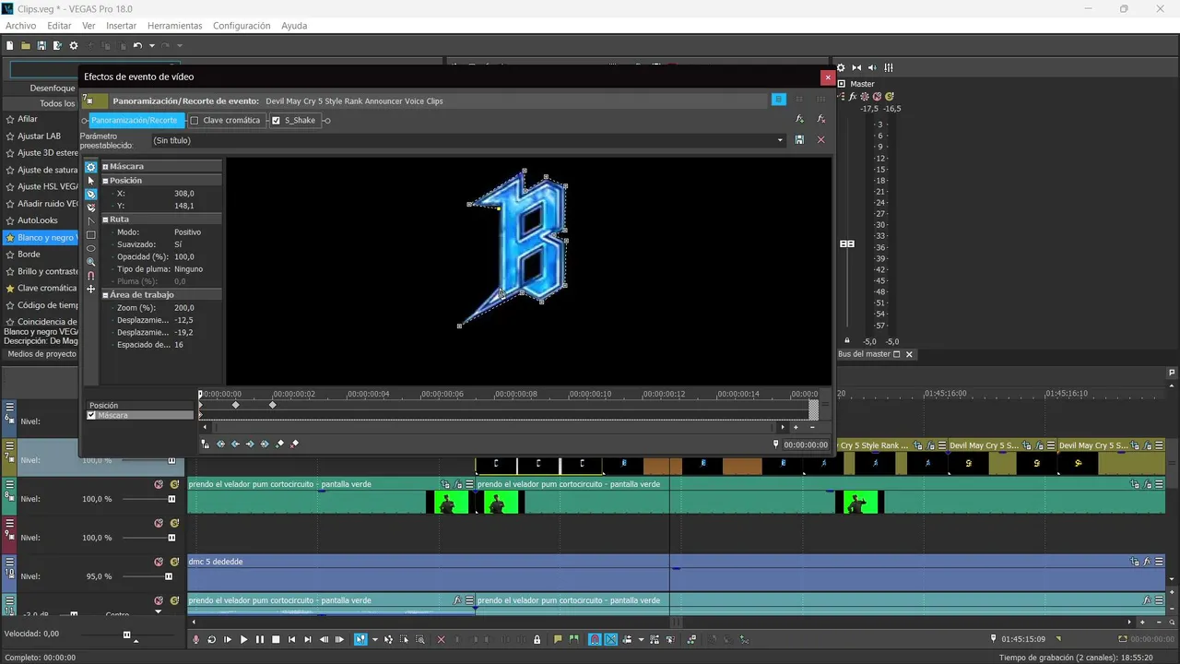1180x664 pixels.
Task: Select the anchor deletion tool
Action: coord(90,207)
